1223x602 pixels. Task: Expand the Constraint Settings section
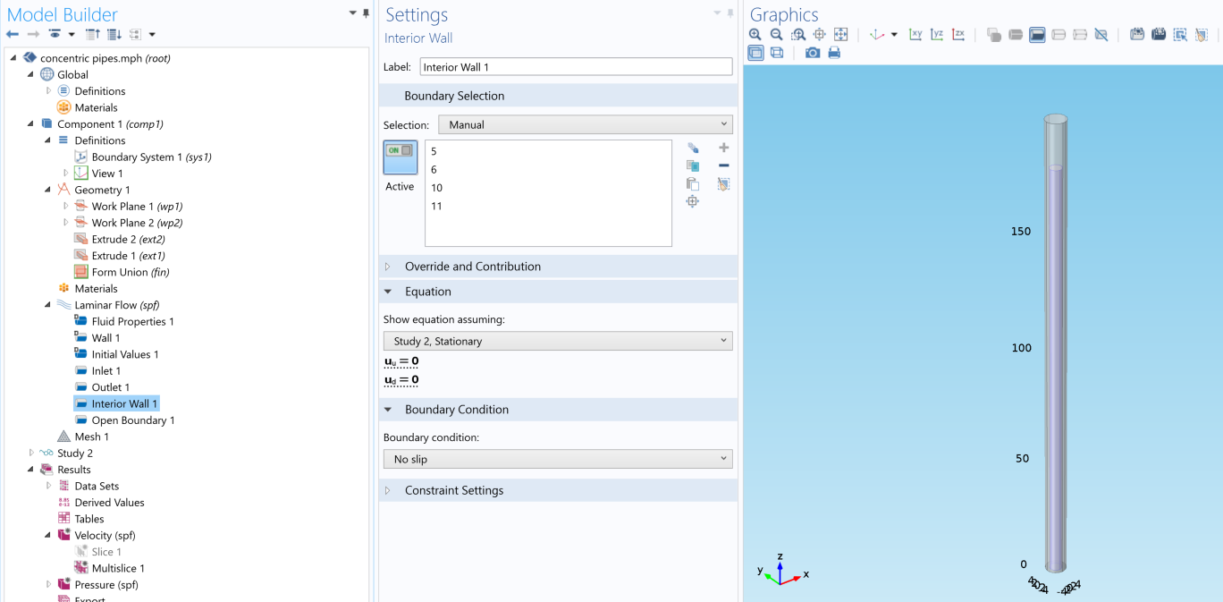tap(453, 490)
